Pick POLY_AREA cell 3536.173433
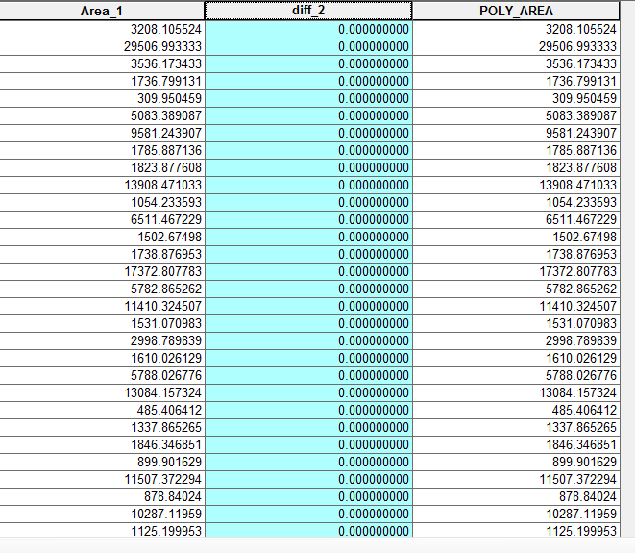Viewport: 635px width, 553px height. (x=516, y=64)
